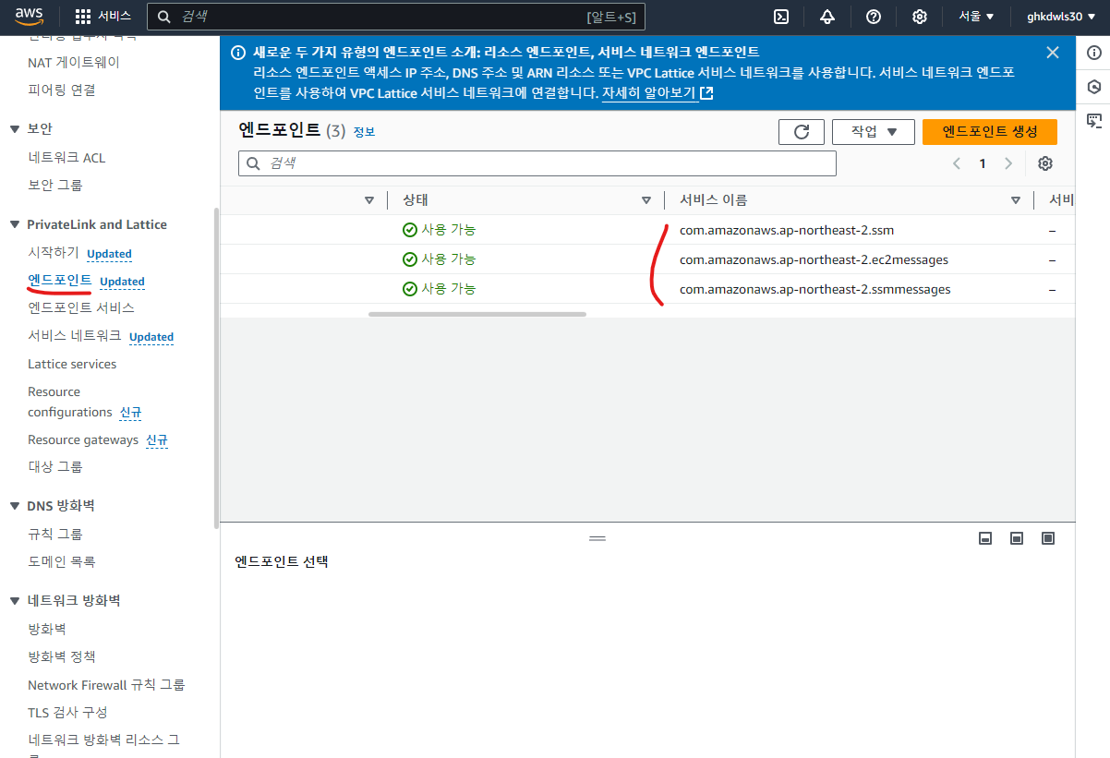Open the table preferences gear
The image size is (1110, 758).
click(x=1045, y=163)
